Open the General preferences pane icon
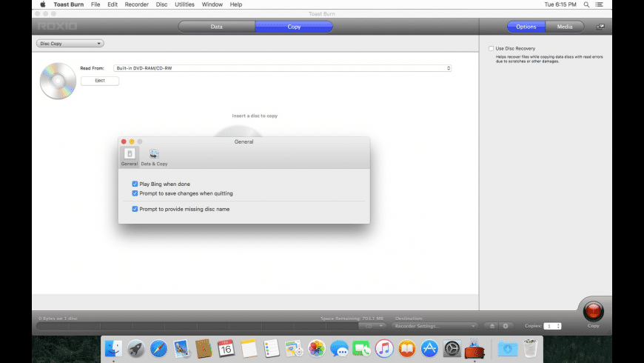The image size is (644, 363). click(130, 156)
